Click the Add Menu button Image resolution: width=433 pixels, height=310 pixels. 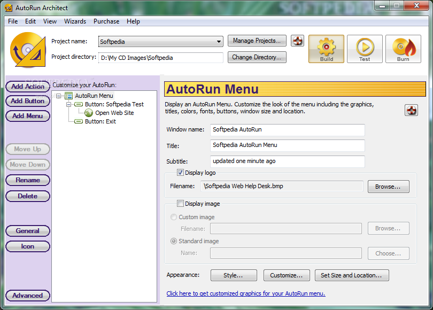pyautogui.click(x=28, y=116)
